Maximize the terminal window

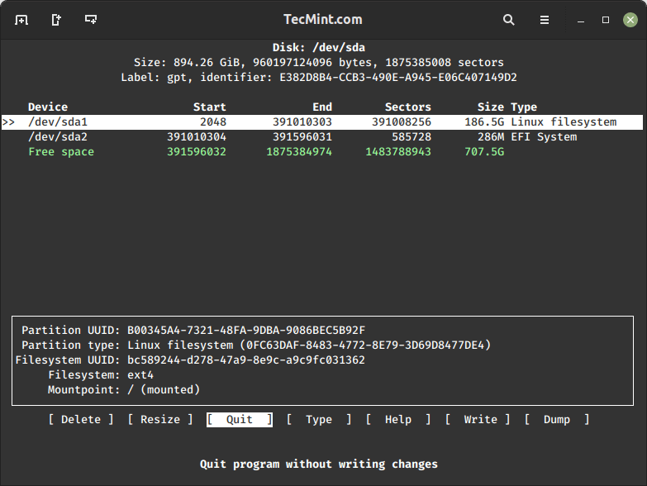pos(606,20)
